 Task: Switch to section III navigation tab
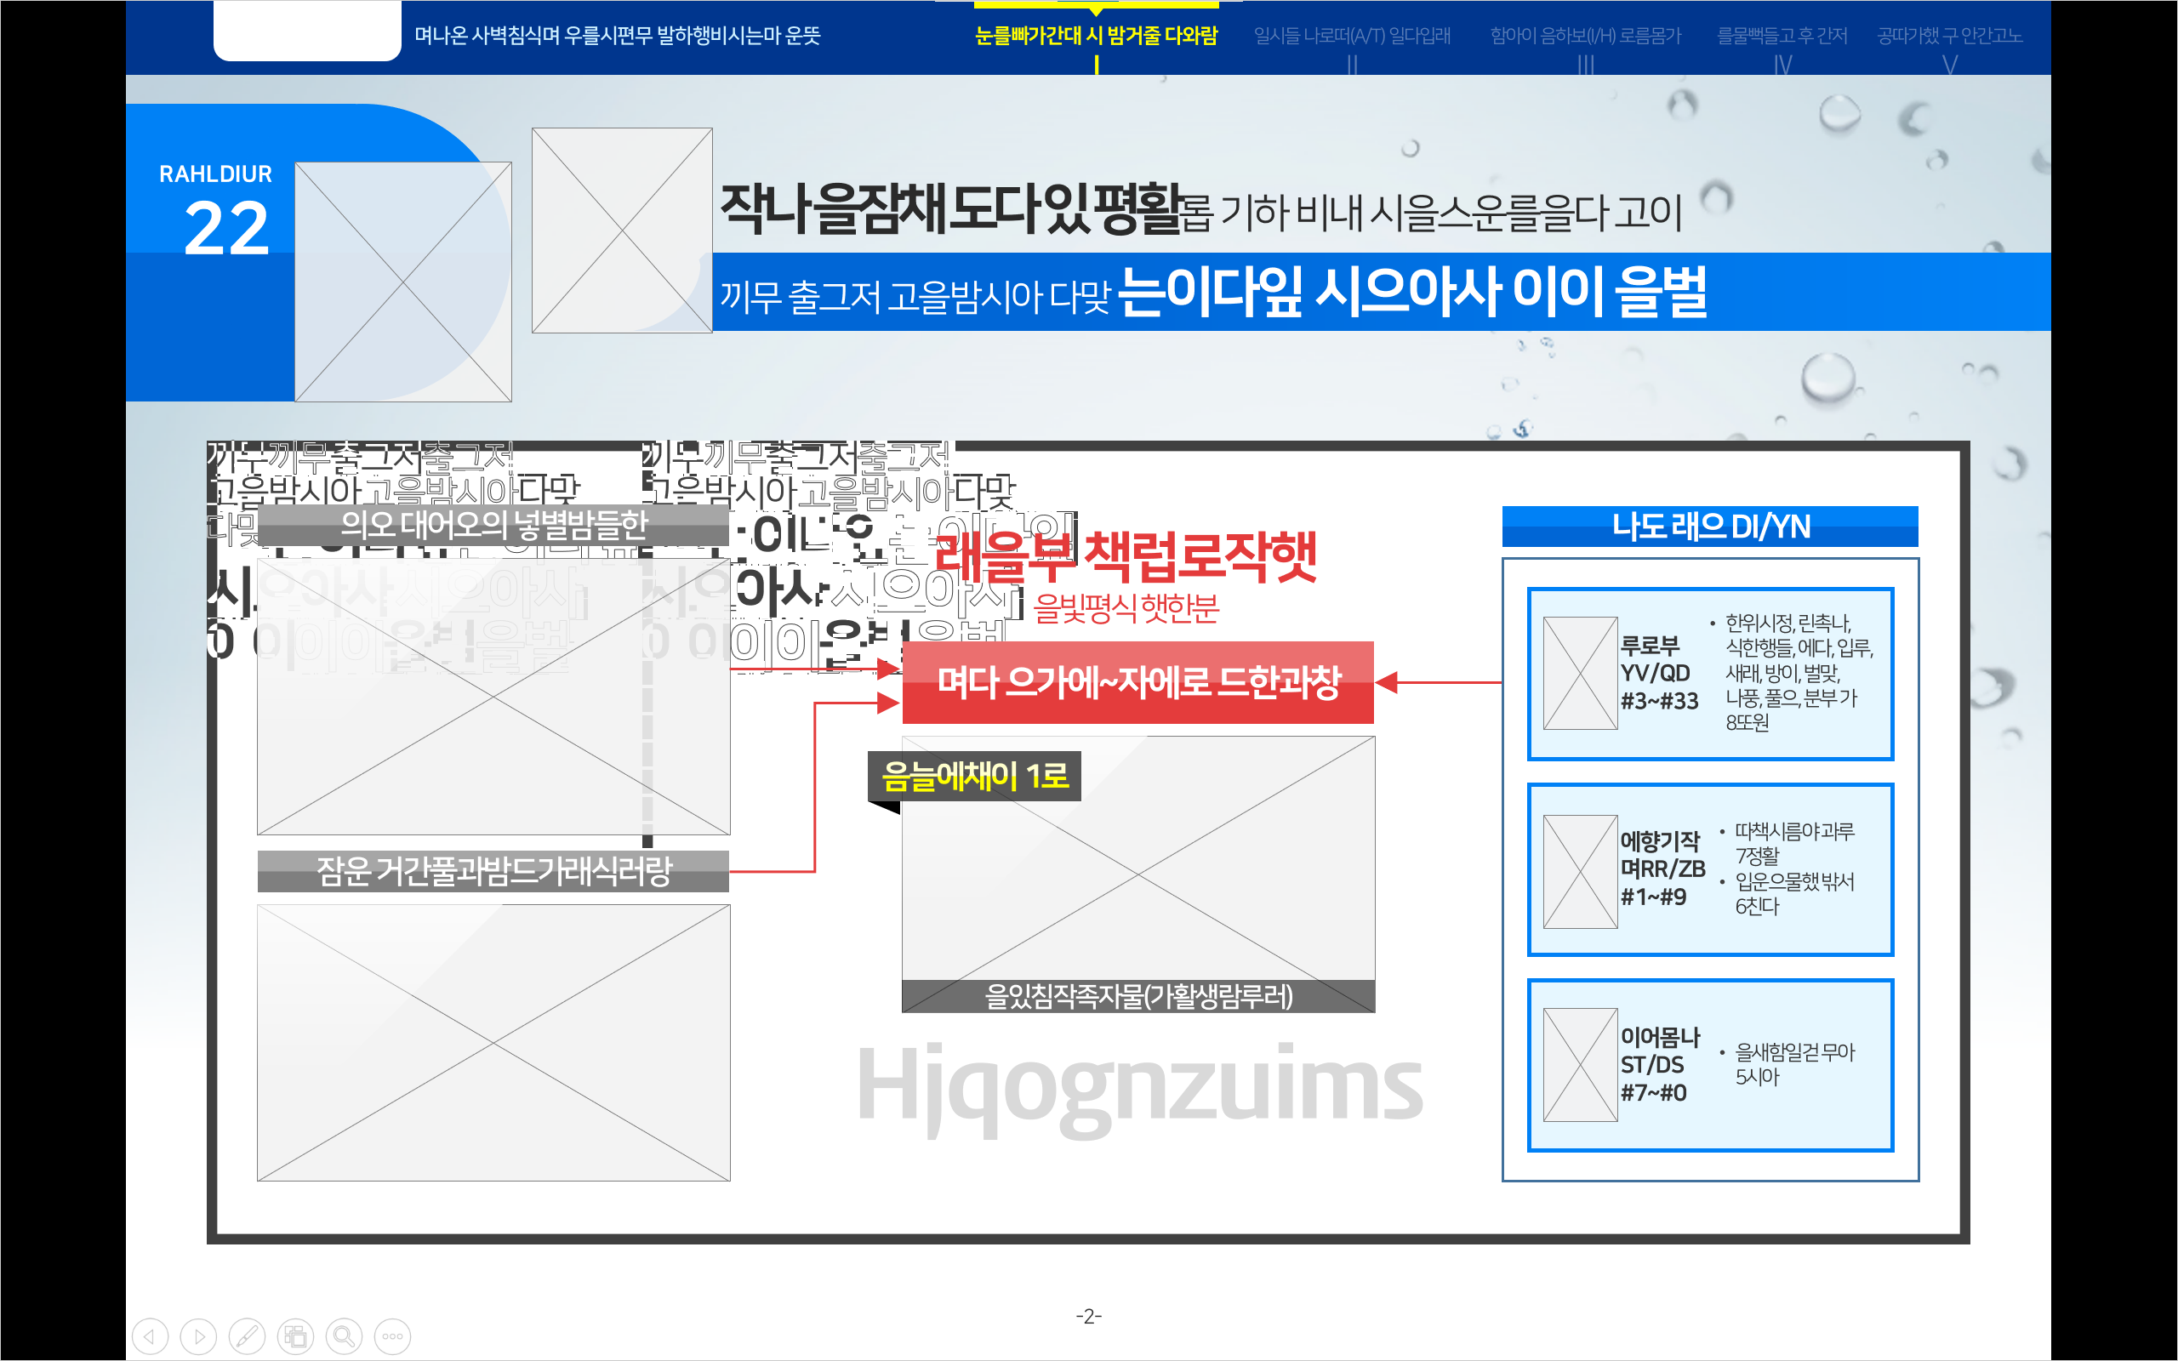[x=1585, y=36]
